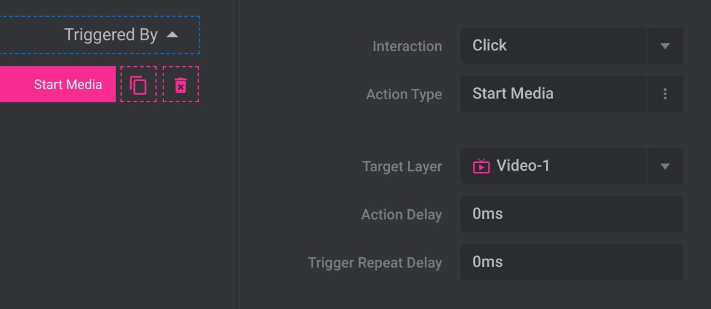Click the Action Type Start Media field
Image resolution: width=711 pixels, height=309 pixels.
[x=553, y=94]
